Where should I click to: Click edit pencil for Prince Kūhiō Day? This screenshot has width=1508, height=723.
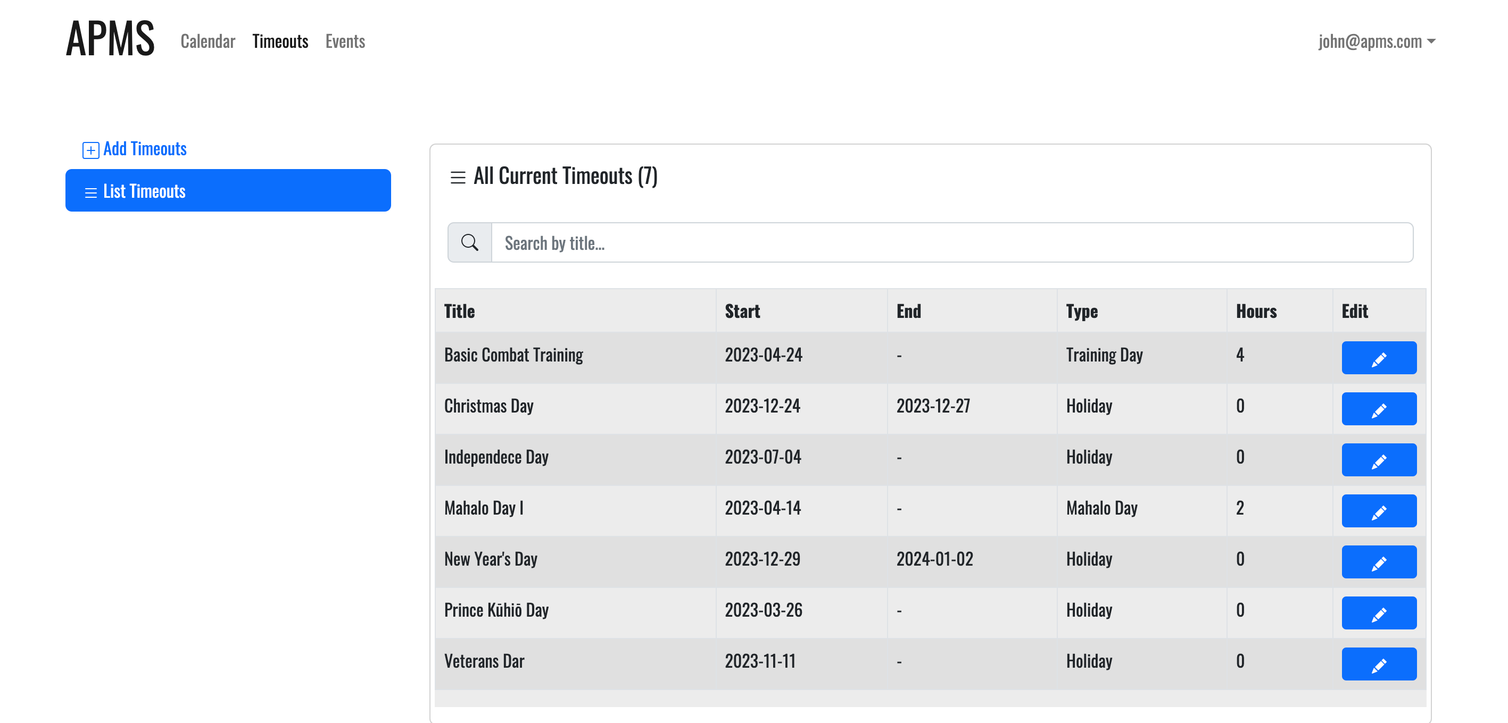pos(1378,612)
